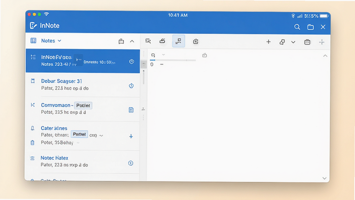Click the faded plus icon at toolbar end

321,42
